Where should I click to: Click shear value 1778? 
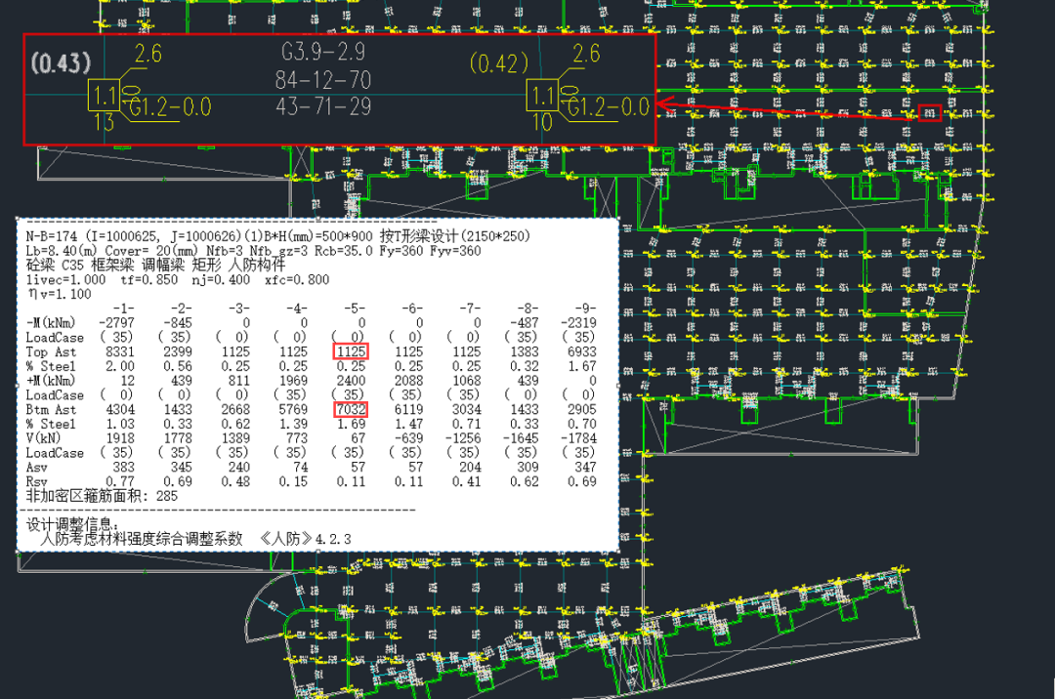coord(178,438)
